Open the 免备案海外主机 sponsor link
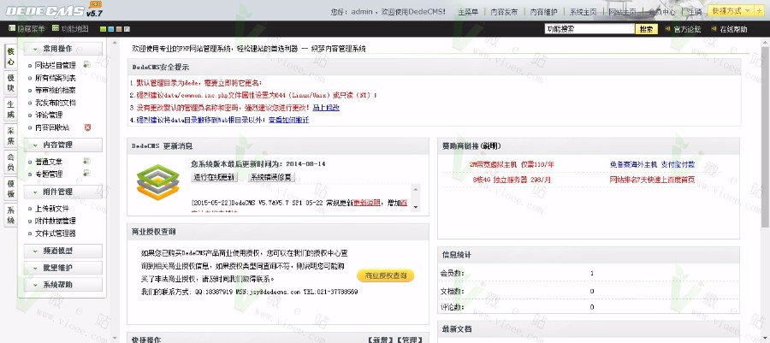The width and height of the screenshot is (770, 343). [652, 165]
